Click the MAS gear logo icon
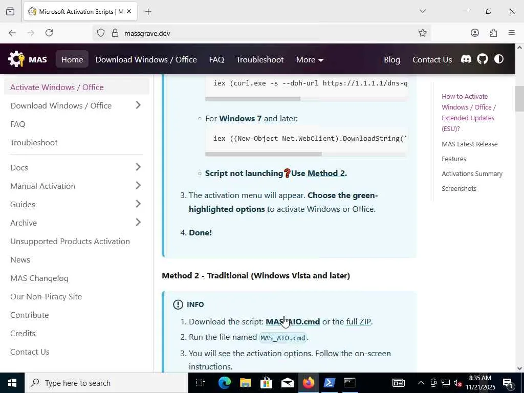Image resolution: width=524 pixels, height=393 pixels. (16, 59)
